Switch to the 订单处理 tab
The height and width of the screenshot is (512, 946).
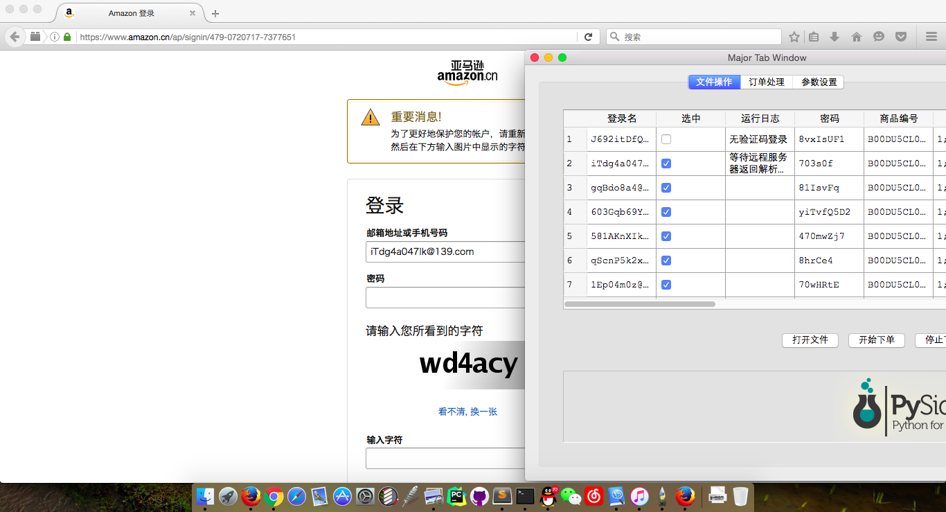click(767, 82)
